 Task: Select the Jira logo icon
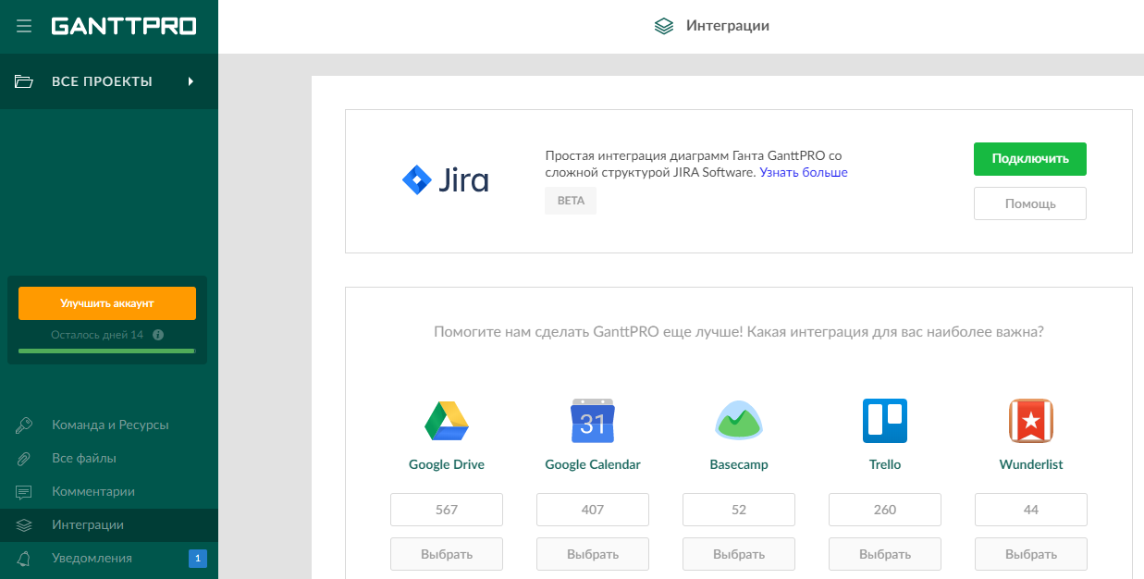point(416,179)
